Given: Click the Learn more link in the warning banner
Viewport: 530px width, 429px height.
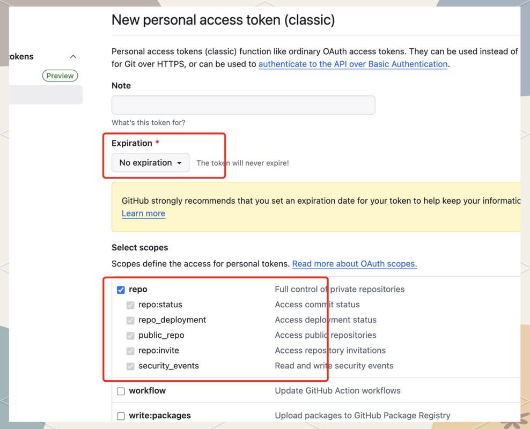Looking at the screenshot, I should point(143,213).
